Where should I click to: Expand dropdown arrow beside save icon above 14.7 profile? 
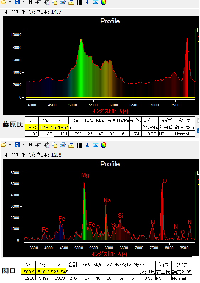(x=23, y=2)
